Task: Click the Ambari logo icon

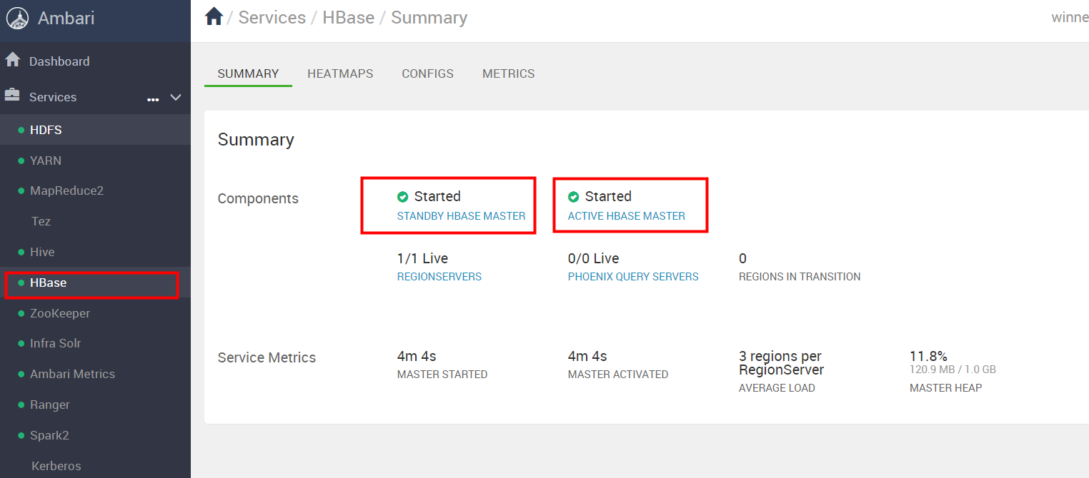Action: point(17,19)
